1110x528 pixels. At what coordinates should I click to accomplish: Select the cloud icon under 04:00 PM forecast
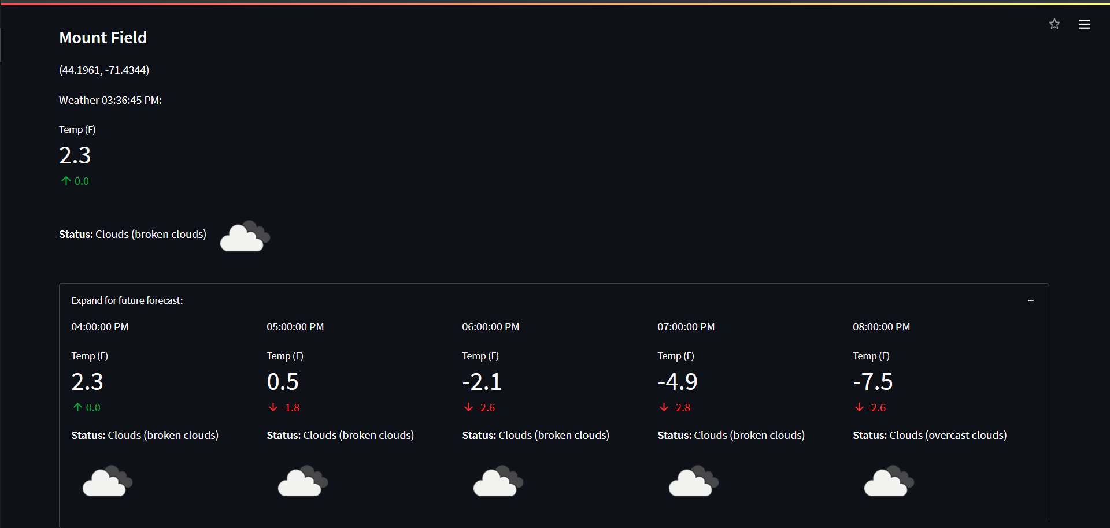107,481
